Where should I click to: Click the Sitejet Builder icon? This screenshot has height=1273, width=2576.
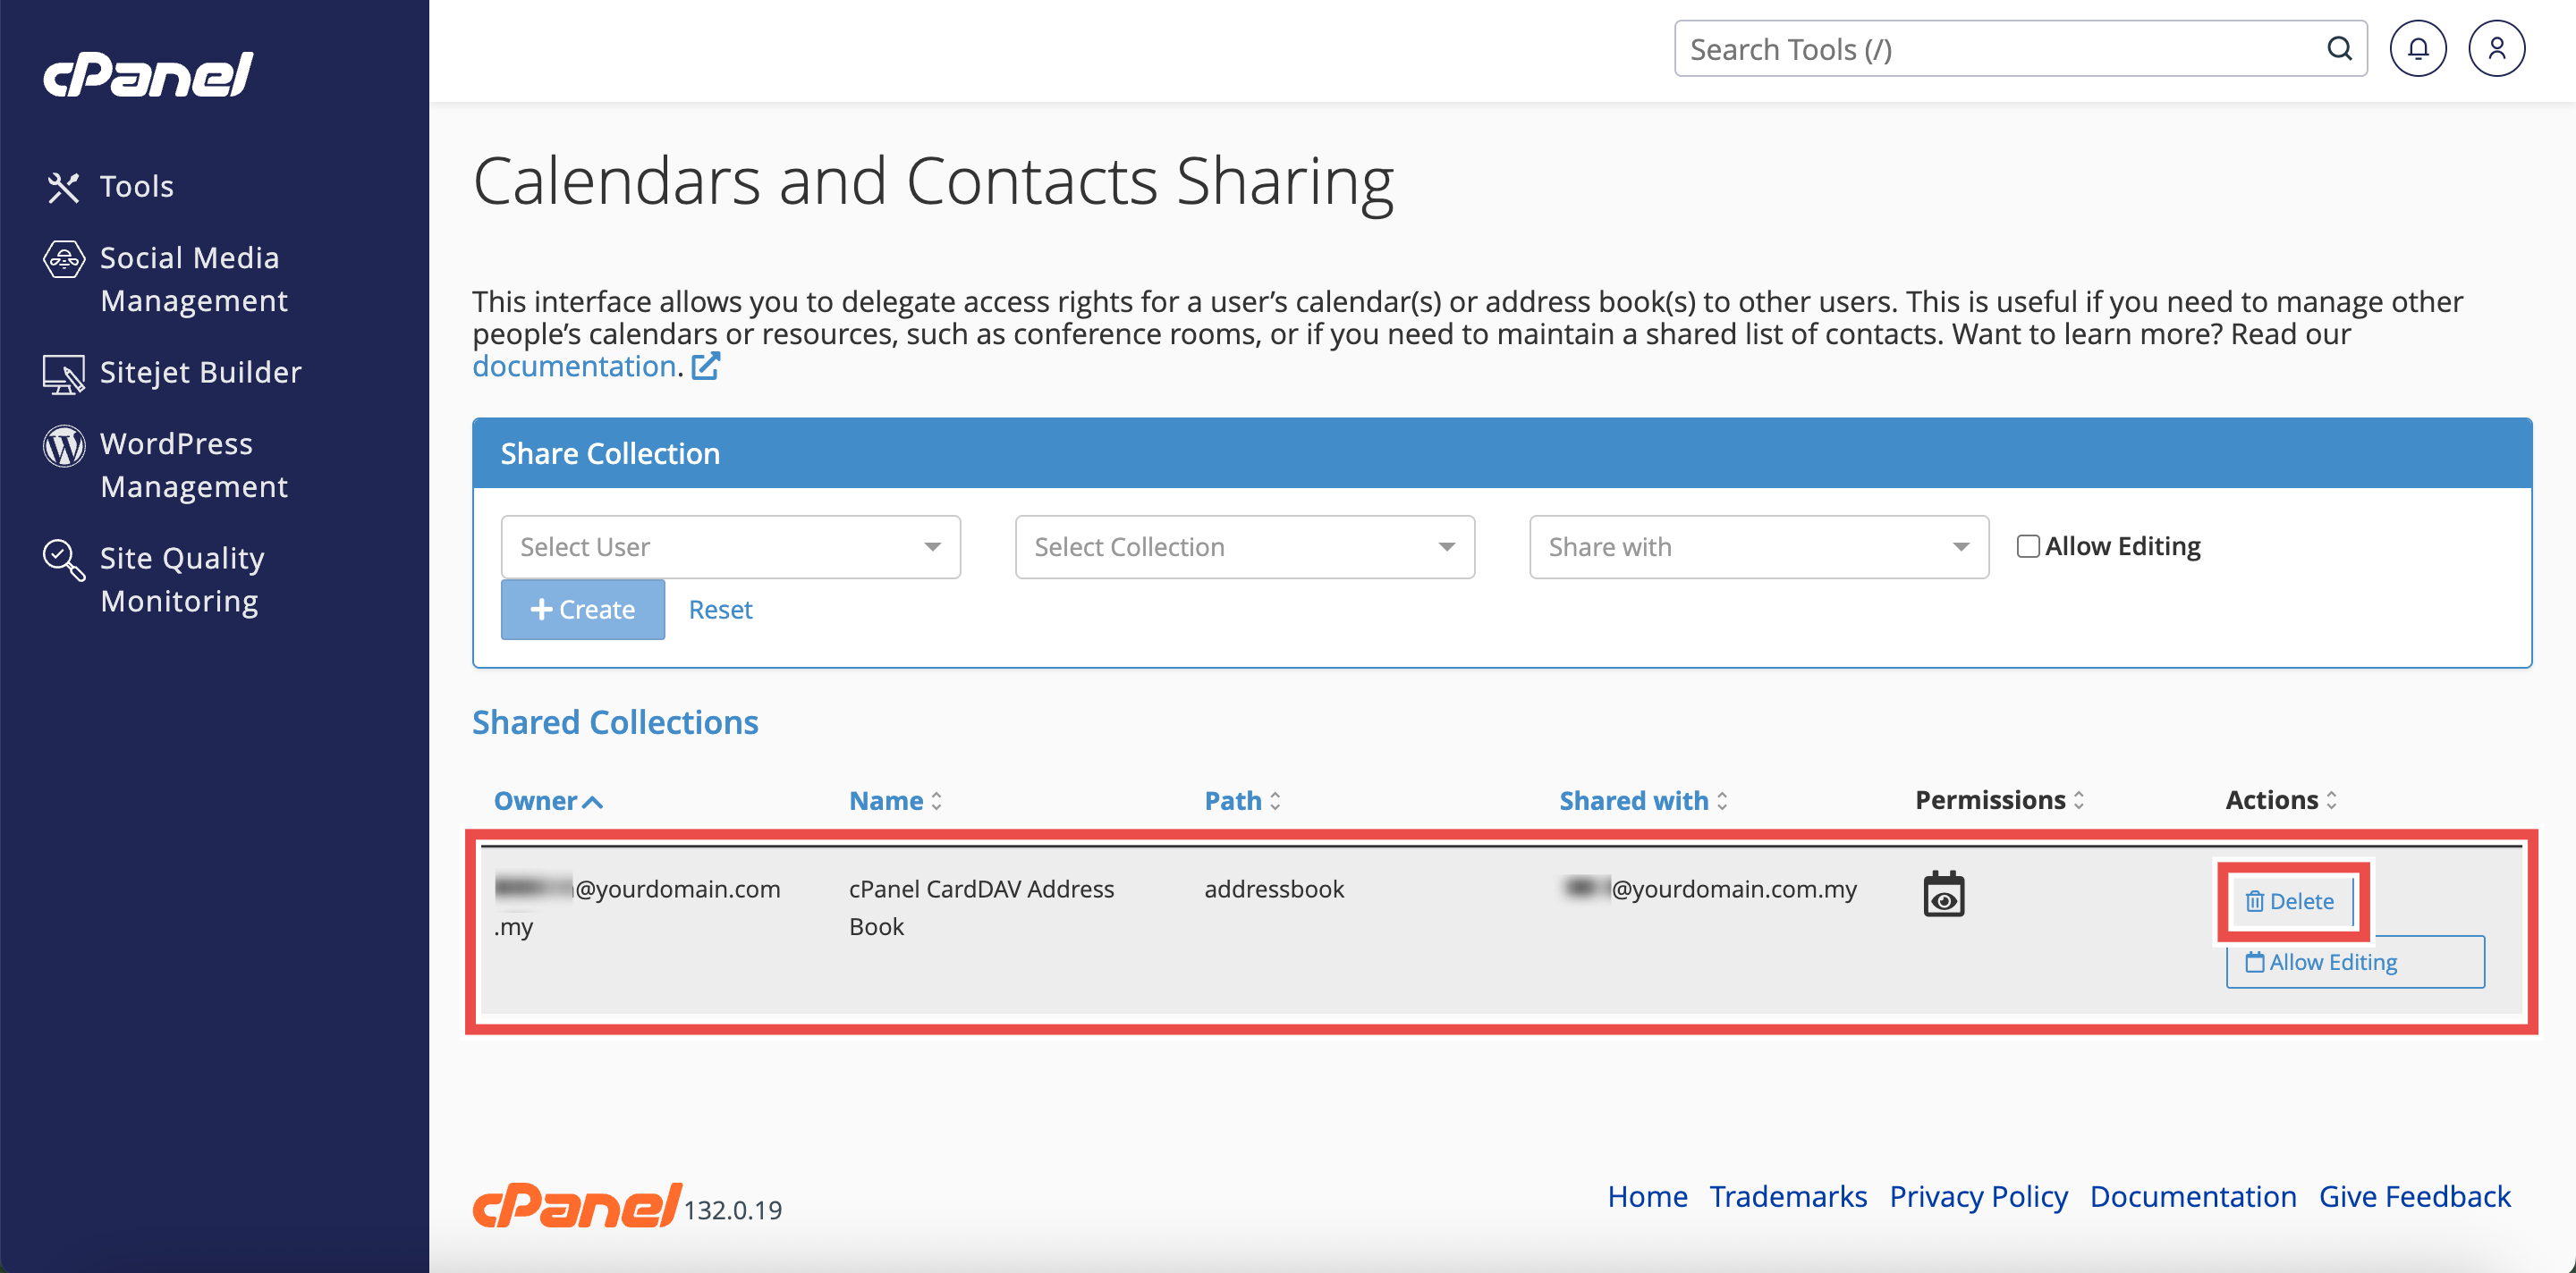(63, 375)
